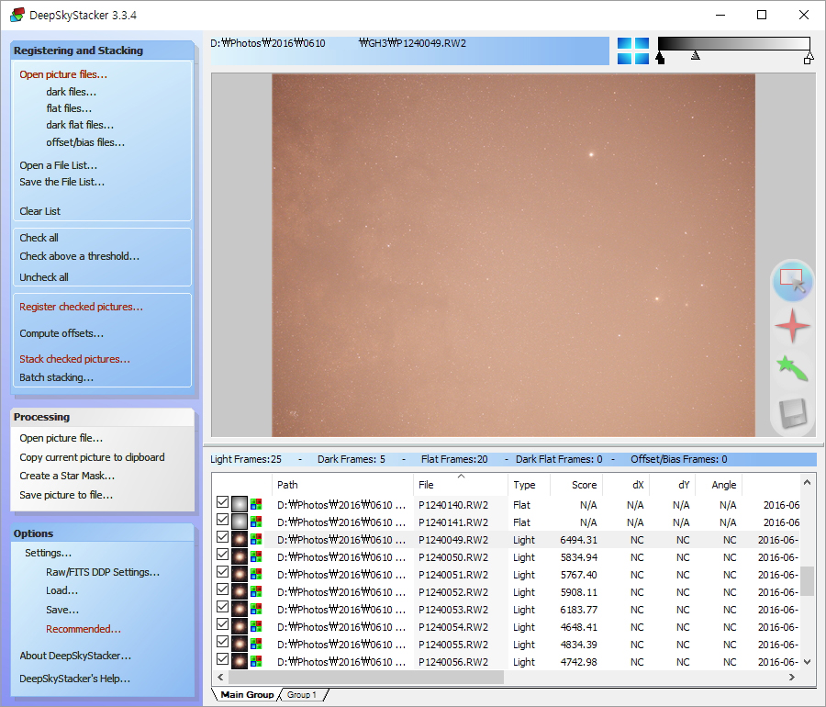This screenshot has width=826, height=707.
Task: Toggle checkbox for P1240051.RW2
Action: 222,572
